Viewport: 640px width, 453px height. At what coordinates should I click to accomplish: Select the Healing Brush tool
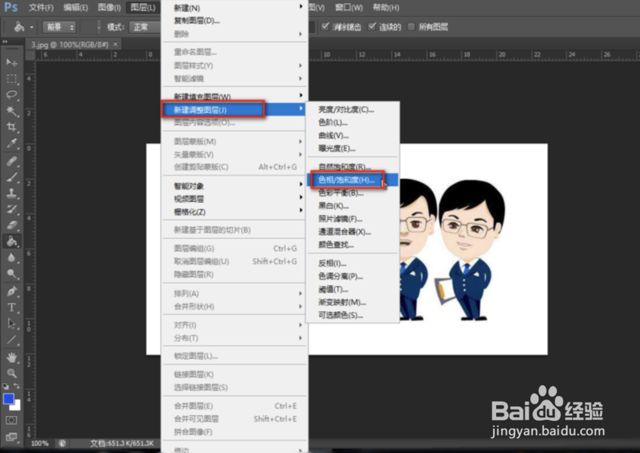pyautogui.click(x=12, y=161)
